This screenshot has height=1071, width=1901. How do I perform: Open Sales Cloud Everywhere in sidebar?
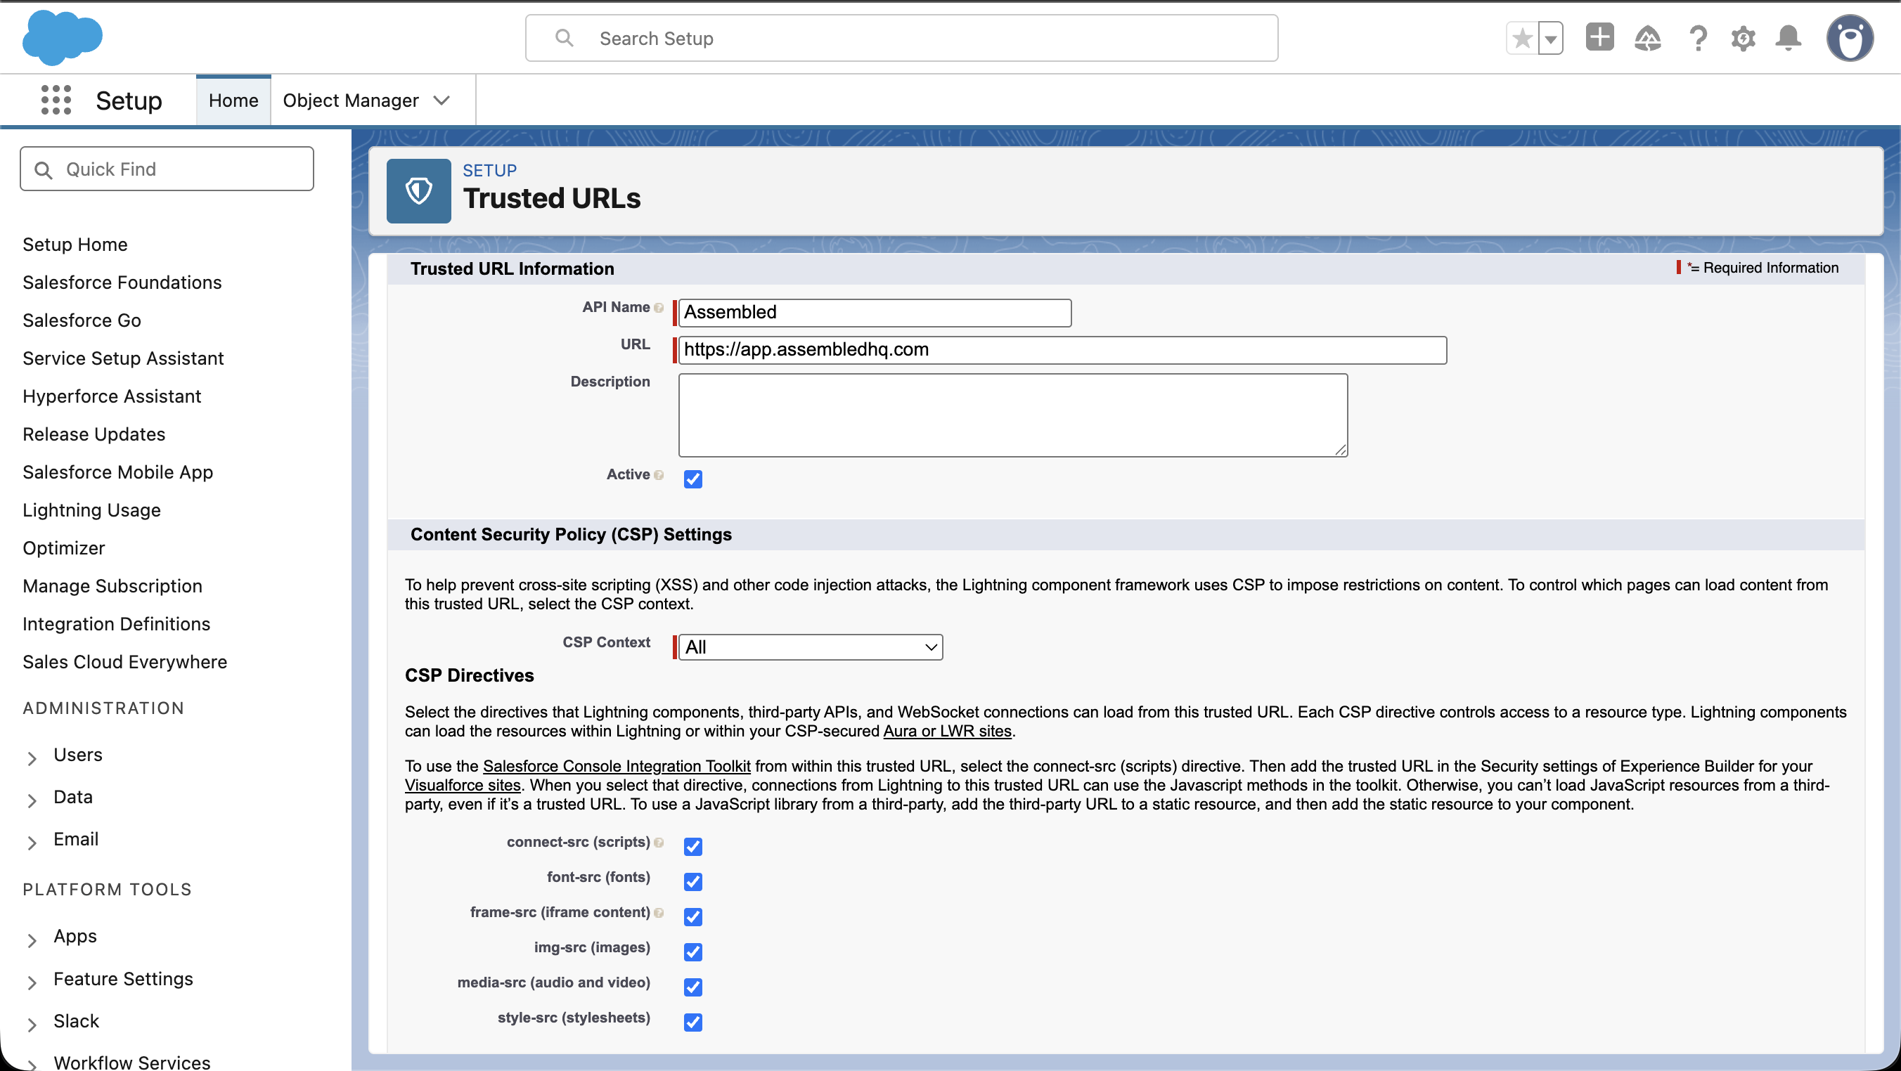click(124, 661)
